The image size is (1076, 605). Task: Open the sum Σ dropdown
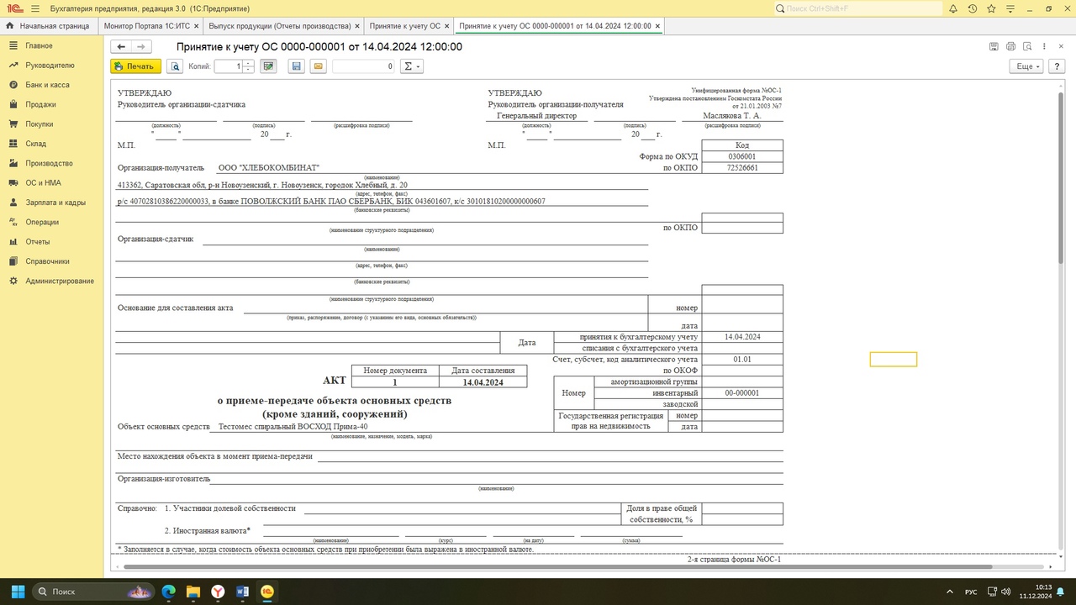[x=411, y=66]
